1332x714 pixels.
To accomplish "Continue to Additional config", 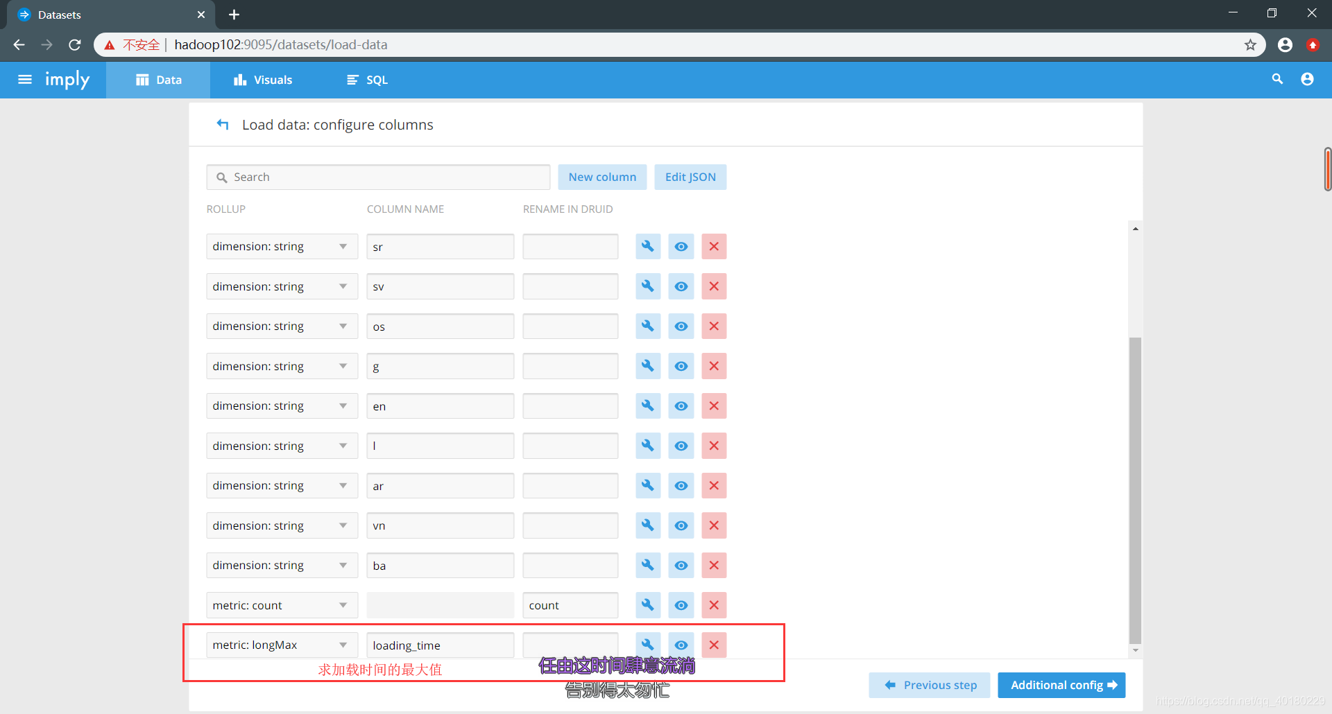I will tap(1061, 685).
